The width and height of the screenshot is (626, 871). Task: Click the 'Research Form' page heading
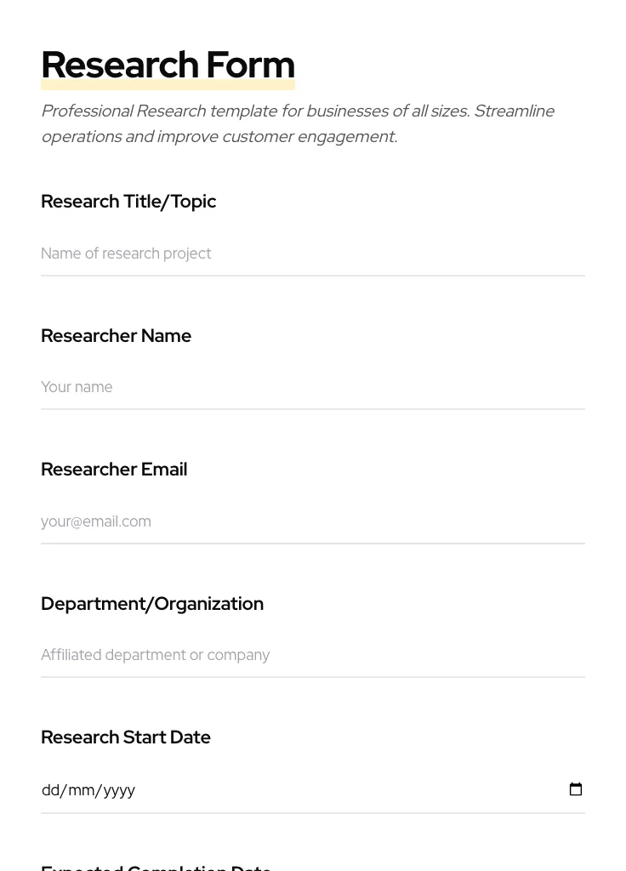pos(168,65)
